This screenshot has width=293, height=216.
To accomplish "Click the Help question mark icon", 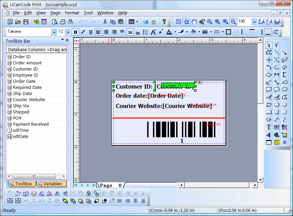I will pyautogui.click(x=164, y=22).
